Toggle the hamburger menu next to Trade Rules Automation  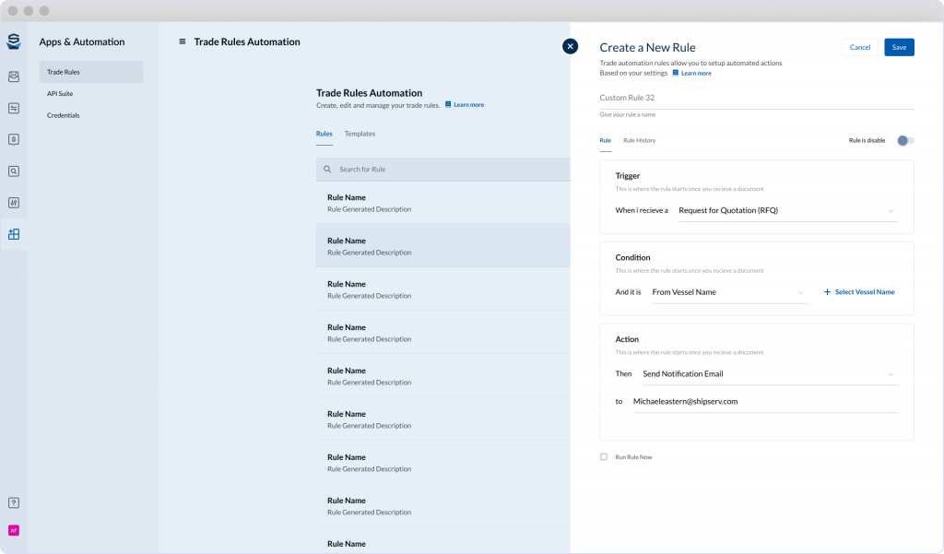183,41
